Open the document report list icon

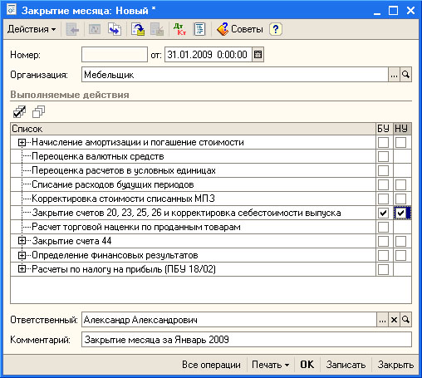pyautogui.click(x=199, y=29)
